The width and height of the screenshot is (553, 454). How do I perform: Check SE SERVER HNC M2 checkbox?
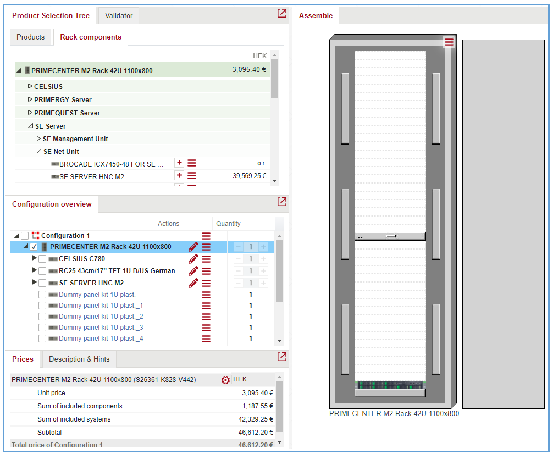(42, 283)
